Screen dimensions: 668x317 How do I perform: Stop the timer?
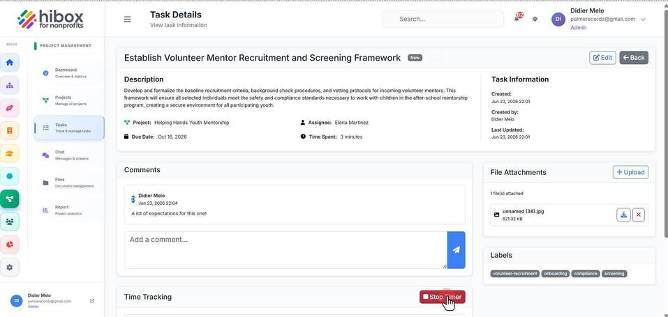pos(443,297)
